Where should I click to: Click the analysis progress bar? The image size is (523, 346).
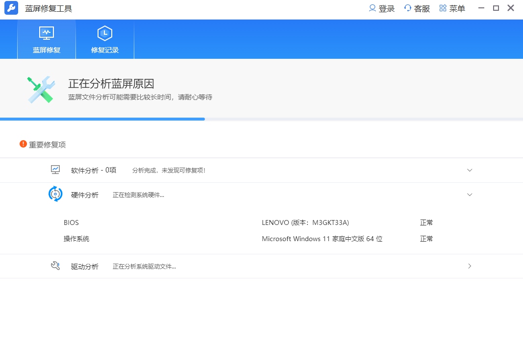(261, 119)
